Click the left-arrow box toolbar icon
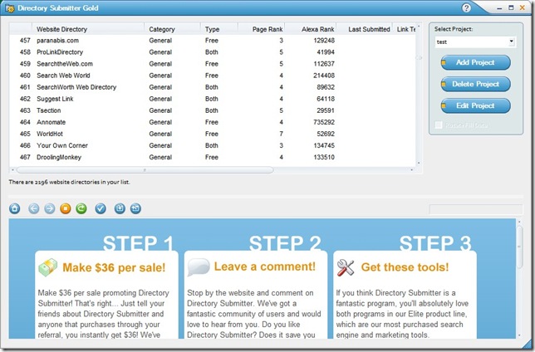The height and width of the screenshot is (352, 535). pos(135,208)
